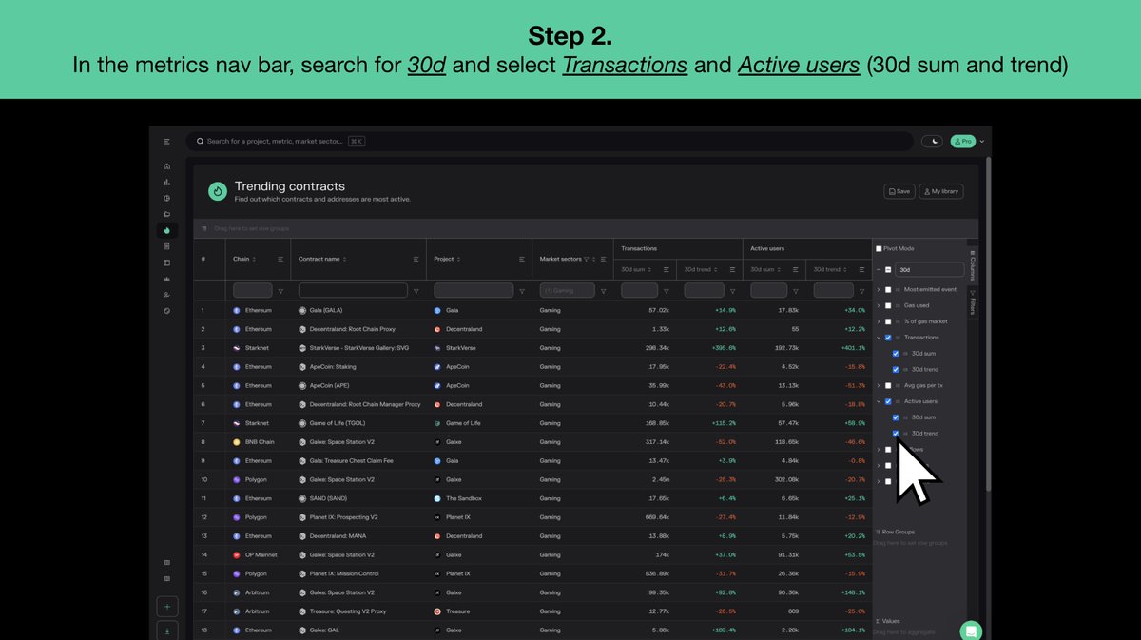Click the Game of Life (TGOL) contract cell
Image resolution: width=1141 pixels, height=640 pixels.
pos(358,423)
